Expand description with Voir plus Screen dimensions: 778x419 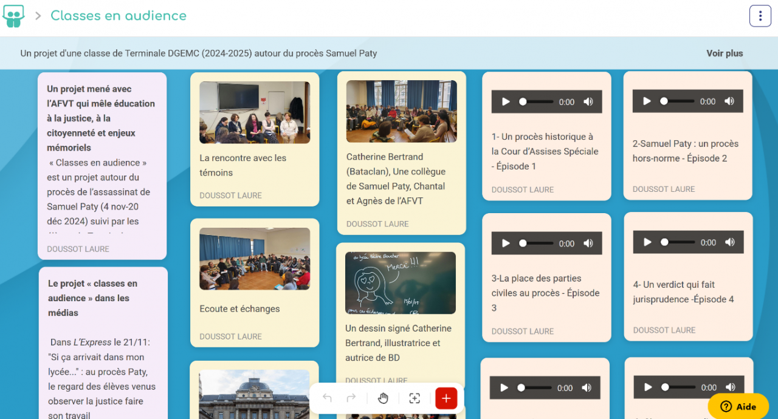725,53
